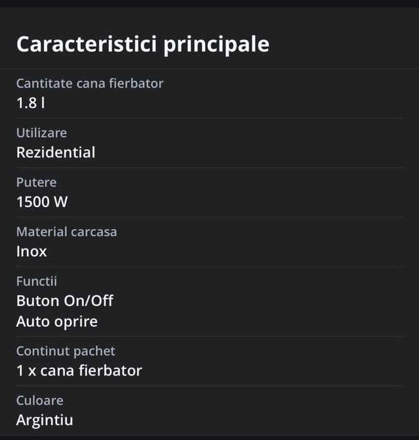Viewport: 419px width, 440px height.
Task: Click the 'Rezidential' usage value
Action: tap(56, 152)
